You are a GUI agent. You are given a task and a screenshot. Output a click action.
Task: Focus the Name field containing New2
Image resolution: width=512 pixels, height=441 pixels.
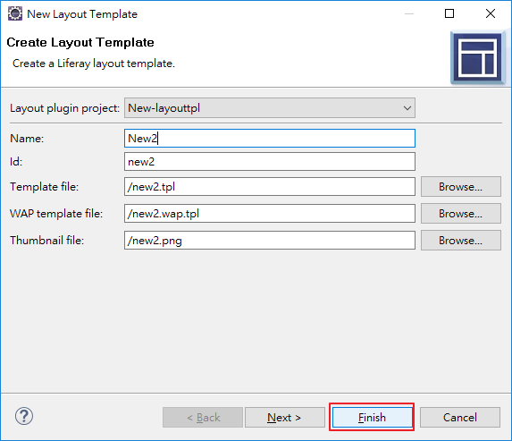click(x=270, y=139)
